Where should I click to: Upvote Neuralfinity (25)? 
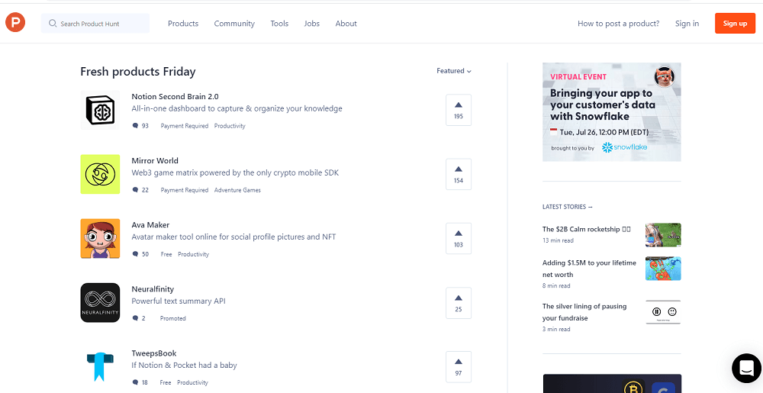coord(459,302)
